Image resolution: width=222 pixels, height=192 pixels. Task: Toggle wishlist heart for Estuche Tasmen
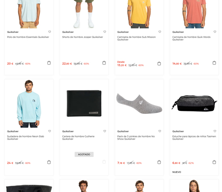click(215, 131)
